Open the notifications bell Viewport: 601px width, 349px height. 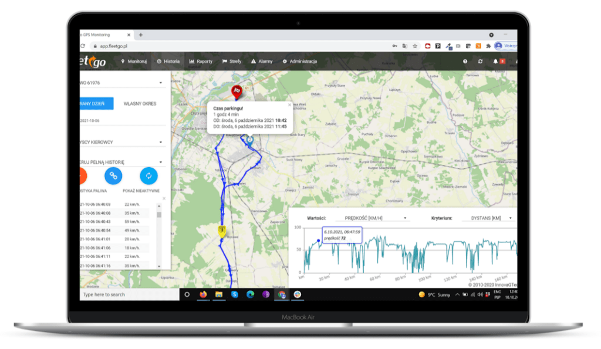(x=495, y=62)
